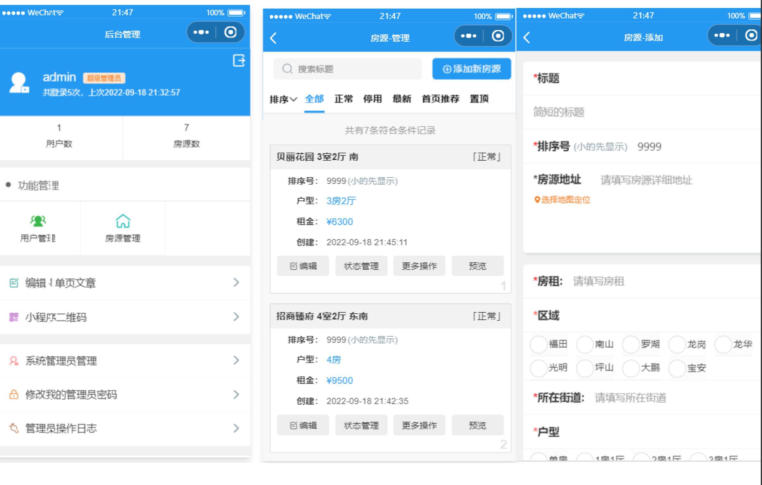Focus the 搜索标题 search field
762x485 pixels.
(x=348, y=69)
